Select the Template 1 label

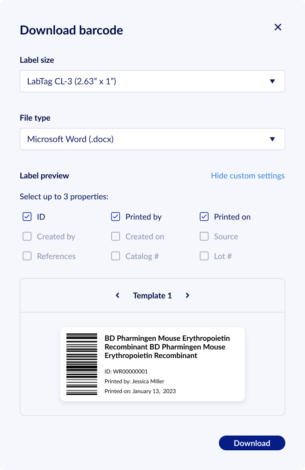pos(152,295)
